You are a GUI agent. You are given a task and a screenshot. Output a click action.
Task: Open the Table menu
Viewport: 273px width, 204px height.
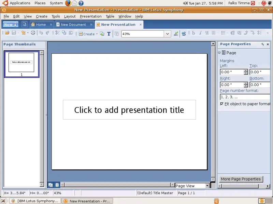[110, 16]
